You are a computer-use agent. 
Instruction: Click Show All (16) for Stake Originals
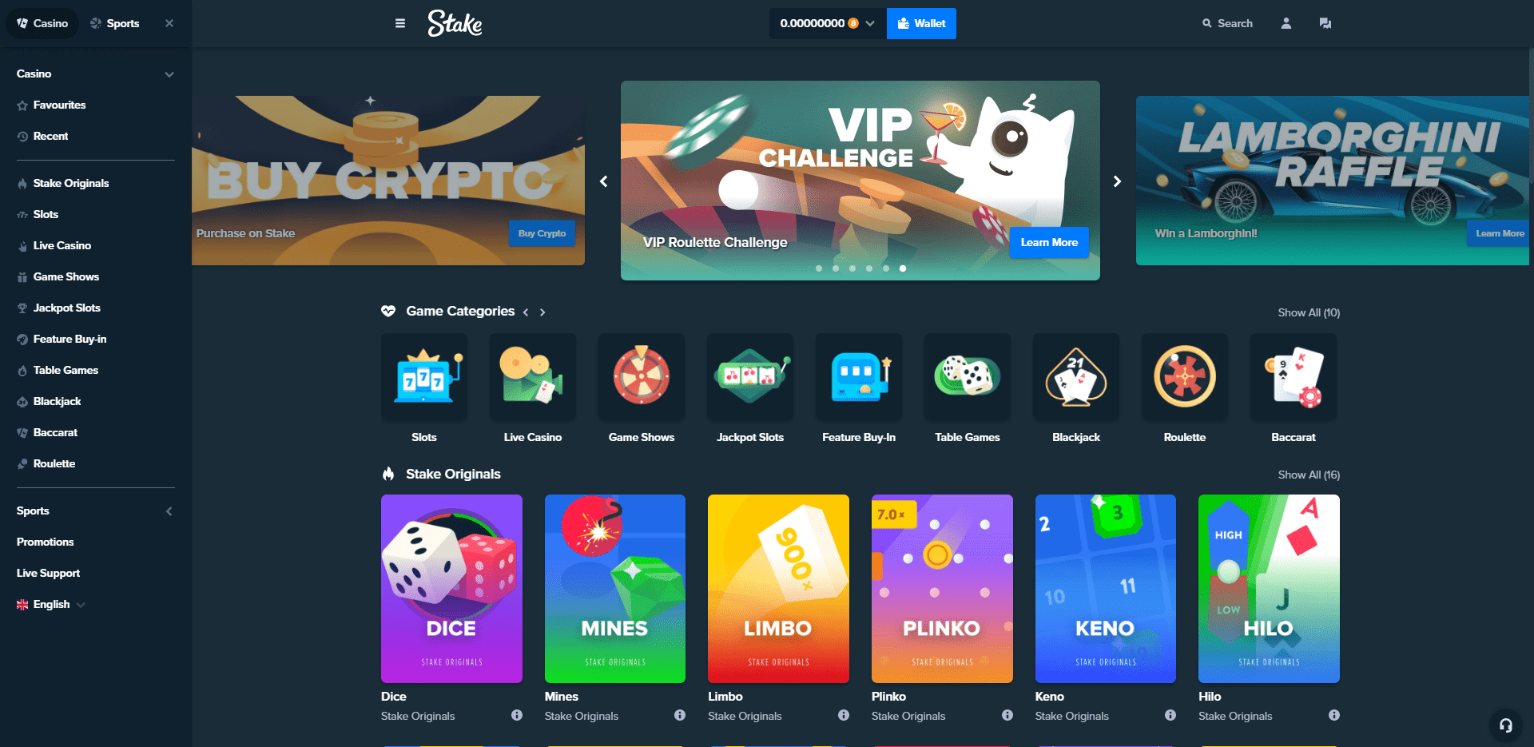1309,475
